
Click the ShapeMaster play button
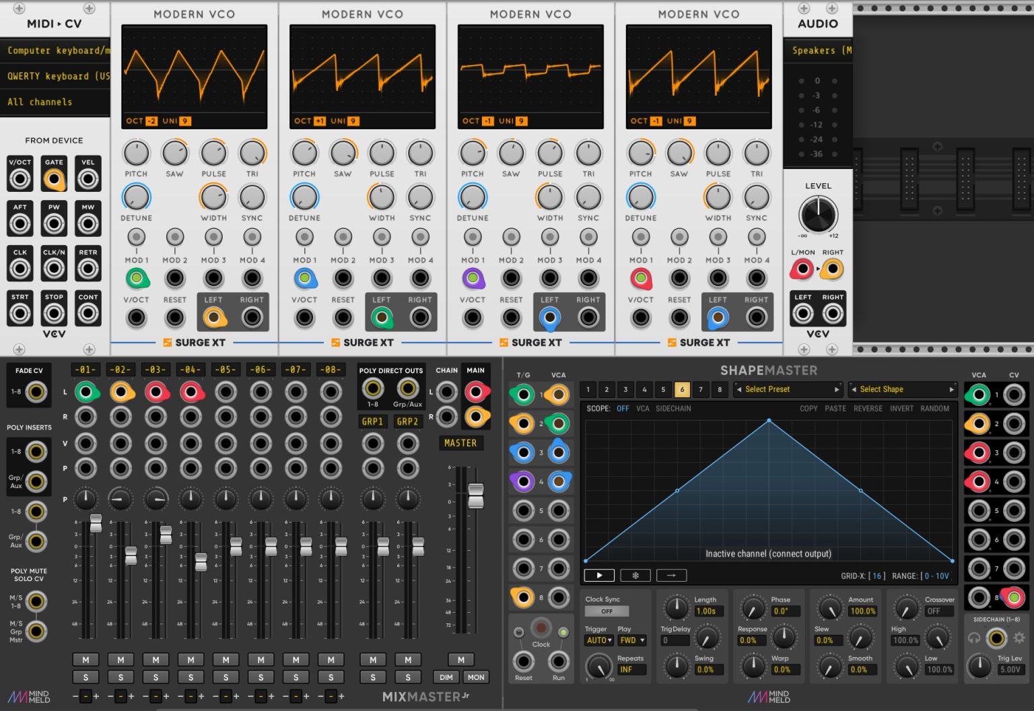pyautogui.click(x=599, y=575)
